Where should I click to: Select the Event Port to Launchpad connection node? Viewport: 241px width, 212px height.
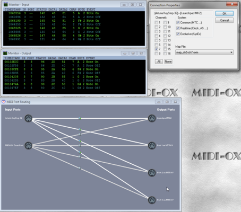tap(80, 134)
